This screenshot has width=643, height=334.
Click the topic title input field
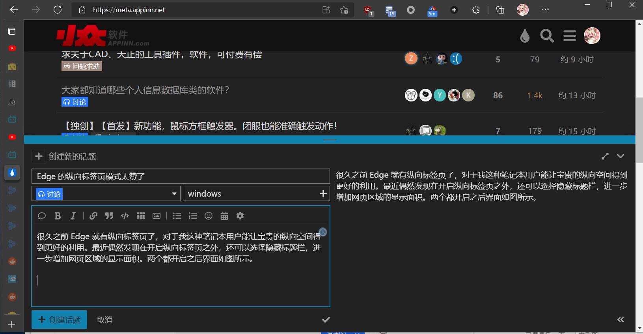click(x=181, y=176)
